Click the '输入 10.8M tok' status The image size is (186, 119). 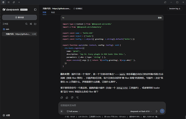149,117
